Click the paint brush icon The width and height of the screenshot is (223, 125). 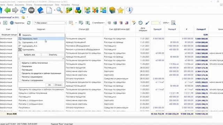(x=147, y=23)
